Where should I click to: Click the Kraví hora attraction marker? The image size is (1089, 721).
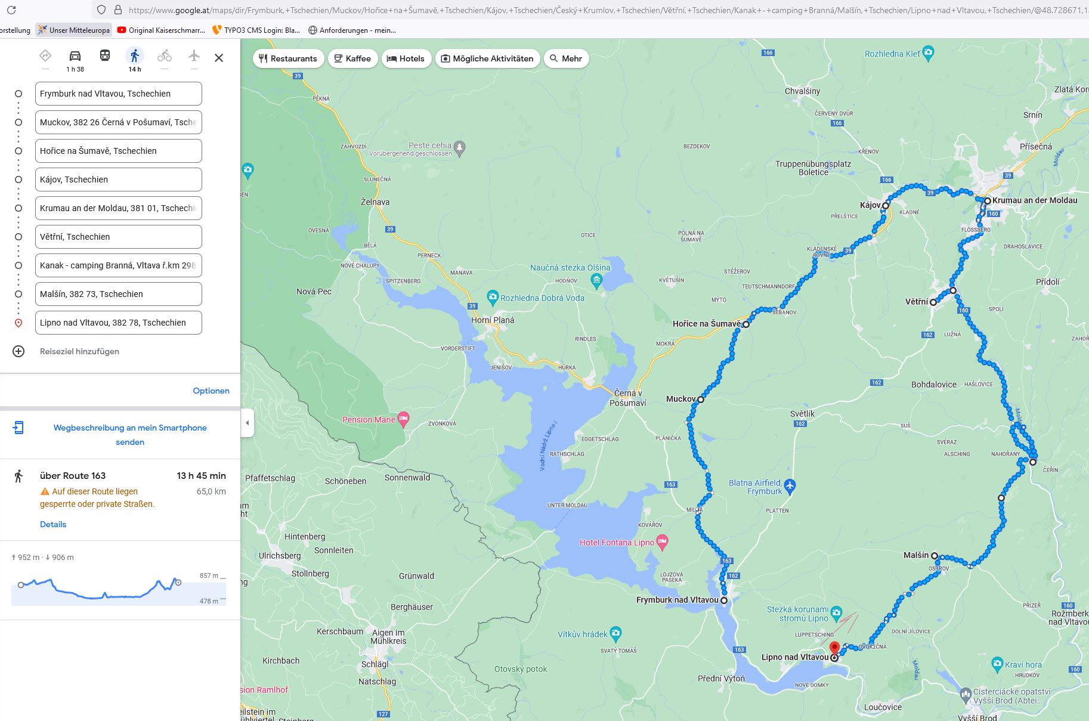pos(997,664)
